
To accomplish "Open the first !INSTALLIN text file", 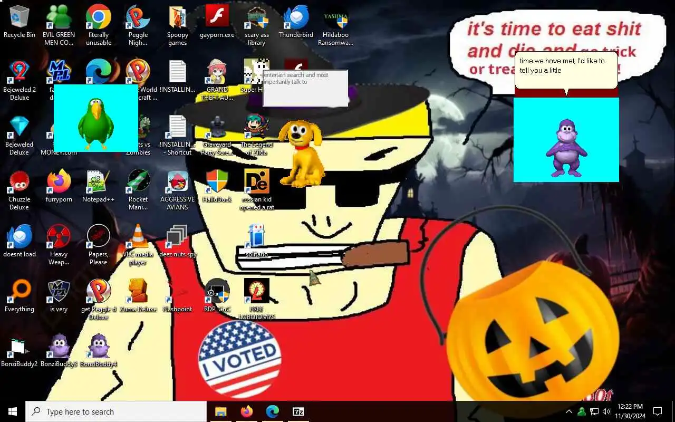I will tap(178, 77).
